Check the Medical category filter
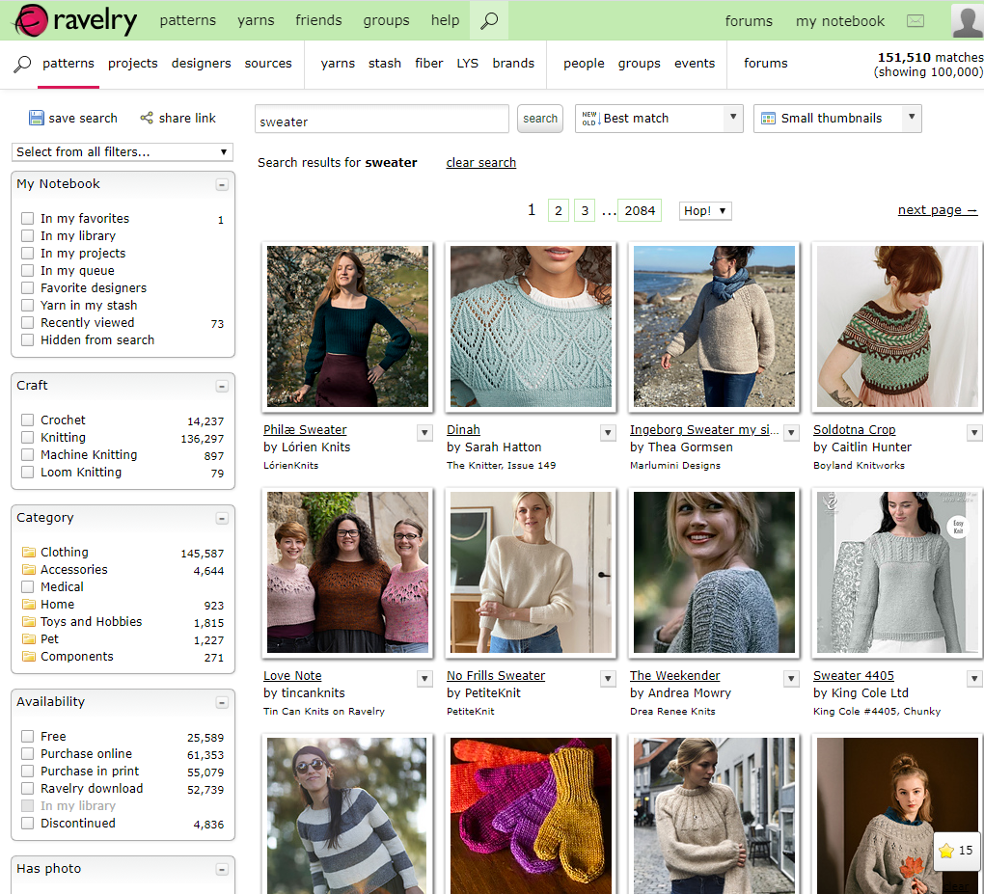This screenshot has height=894, width=984. pos(27,586)
